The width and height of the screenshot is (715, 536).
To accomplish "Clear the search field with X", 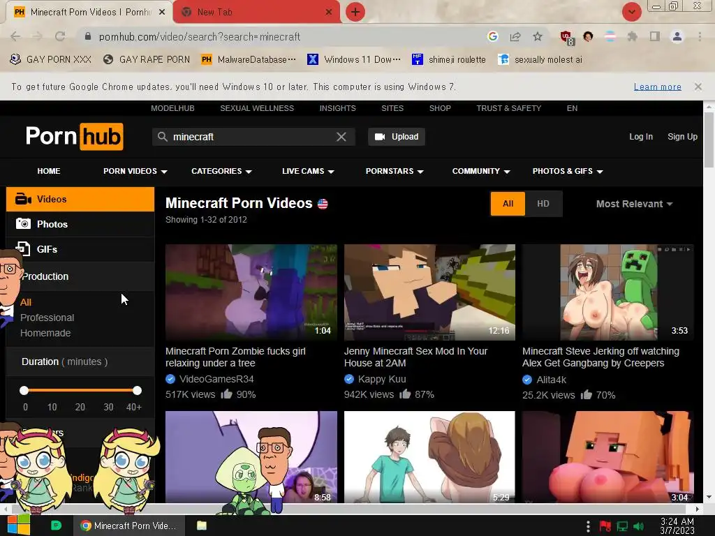I will [341, 137].
